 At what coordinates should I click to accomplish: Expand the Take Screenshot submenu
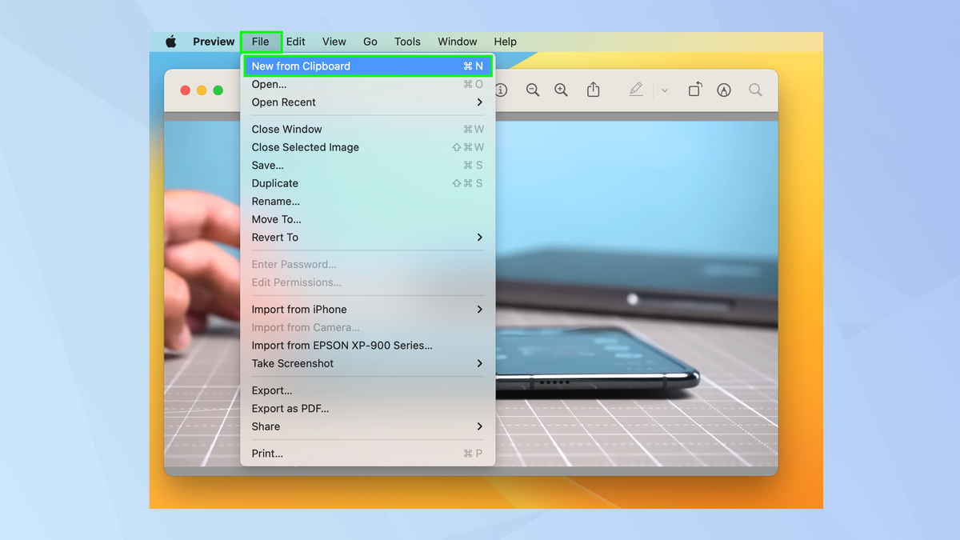[x=368, y=363]
